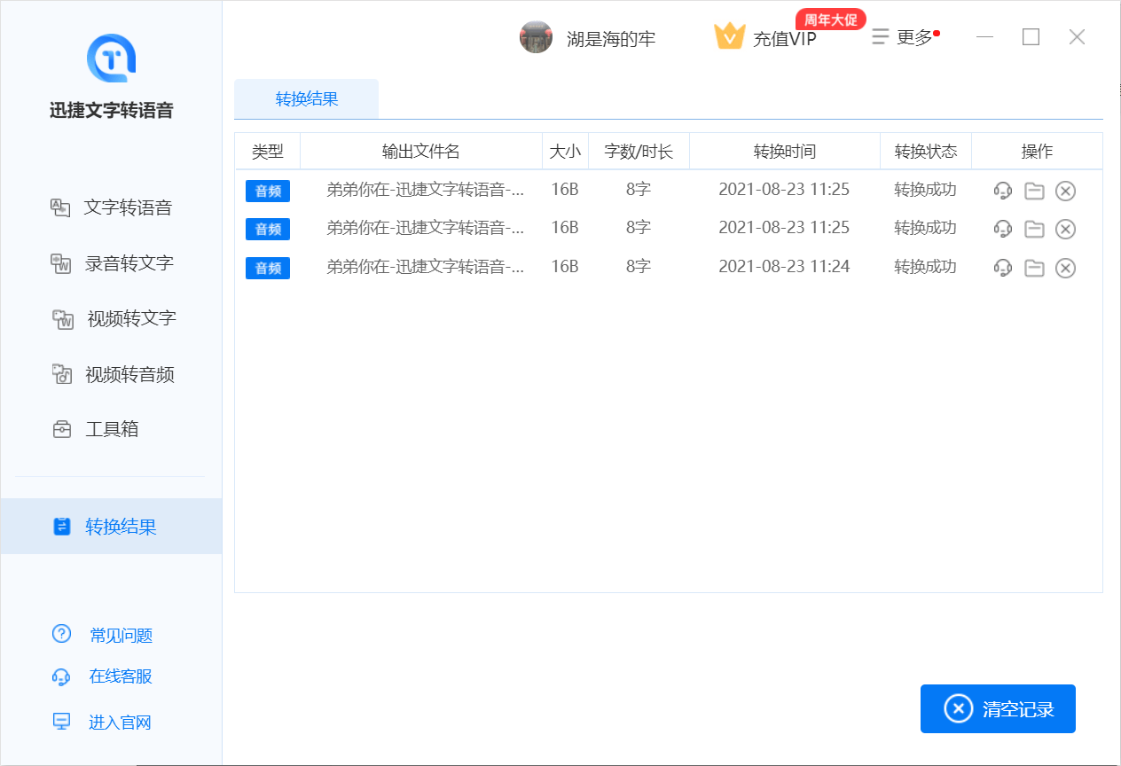Screen dimensions: 1121x766
Task: Open the 工具箱 toolbox section
Action: point(94,429)
